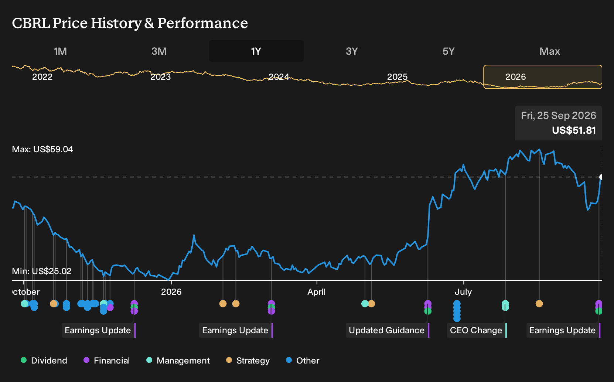614x382 pixels.
Task: Jump to 2022 on the overview timeline
Action: [42, 77]
